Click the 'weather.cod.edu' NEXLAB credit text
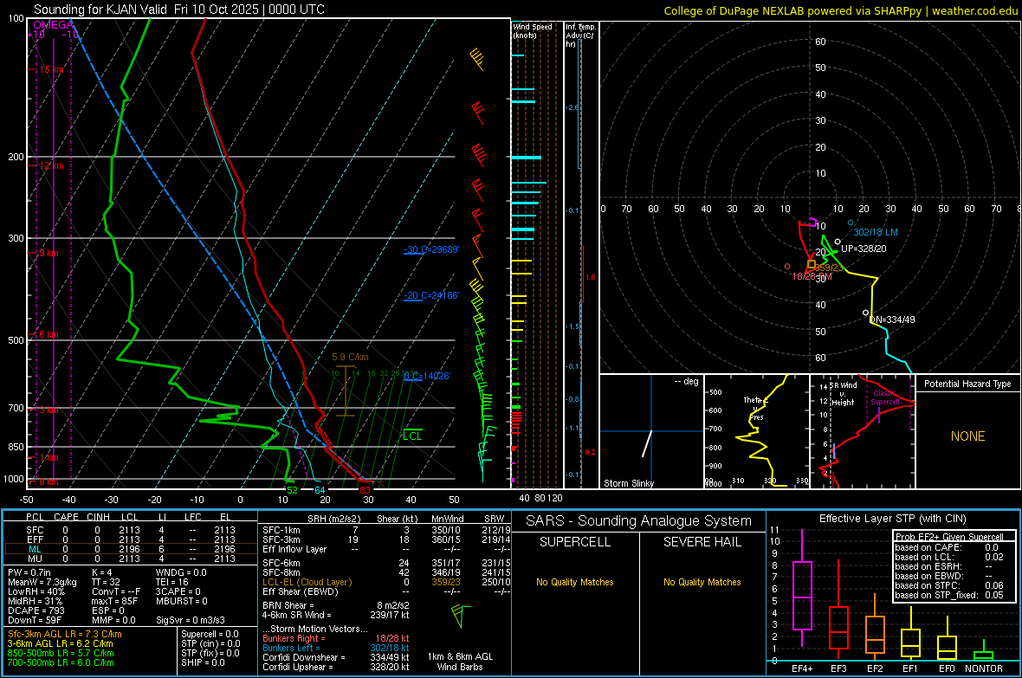The height and width of the screenshot is (678, 1022). [974, 10]
